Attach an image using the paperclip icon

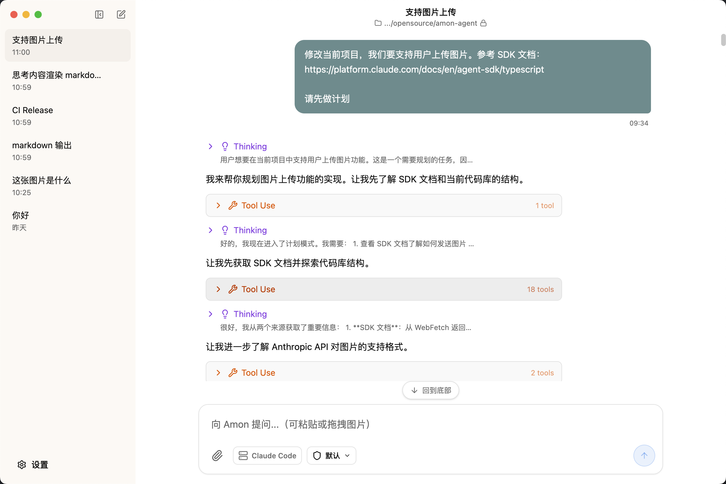[x=217, y=455]
